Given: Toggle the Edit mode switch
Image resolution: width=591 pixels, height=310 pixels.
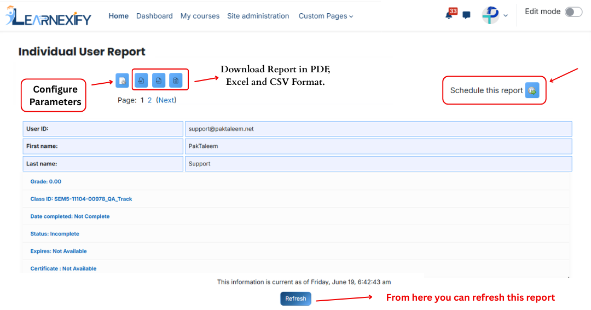Looking at the screenshot, I should tap(573, 12).
